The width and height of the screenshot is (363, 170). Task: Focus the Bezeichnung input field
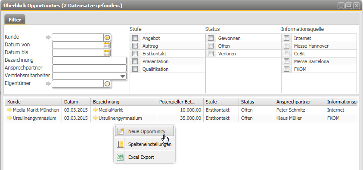point(90,61)
